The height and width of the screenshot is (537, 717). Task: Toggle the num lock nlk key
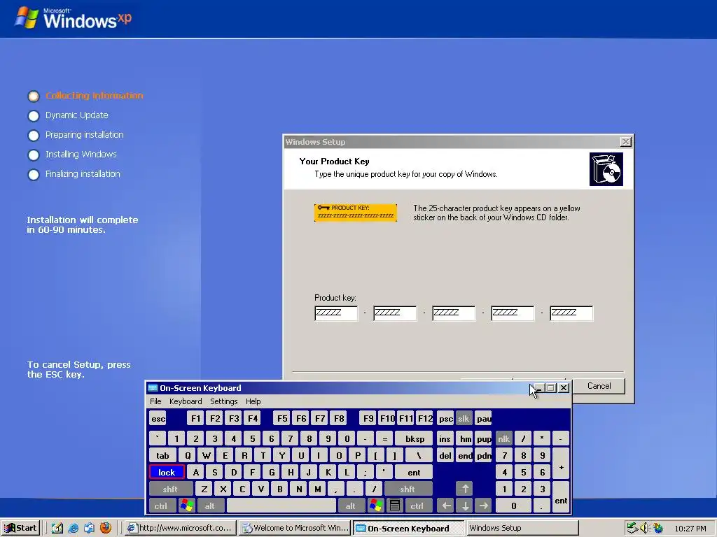tap(504, 439)
